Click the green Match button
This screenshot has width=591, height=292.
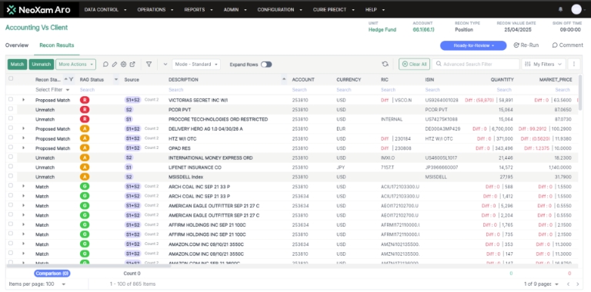click(x=18, y=65)
